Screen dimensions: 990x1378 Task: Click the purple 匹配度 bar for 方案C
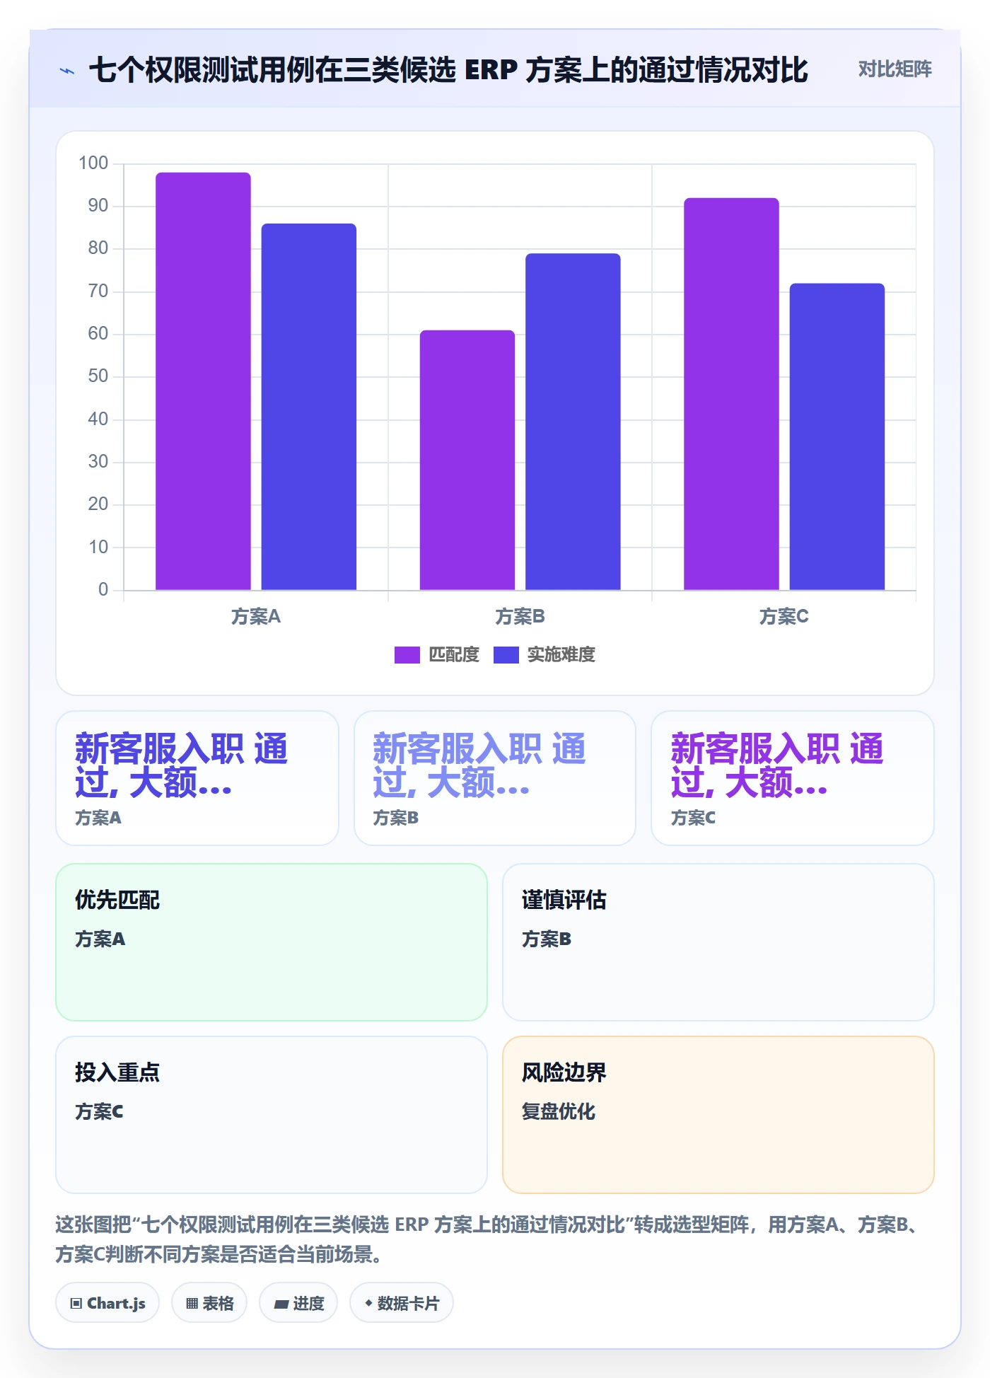coord(731,394)
